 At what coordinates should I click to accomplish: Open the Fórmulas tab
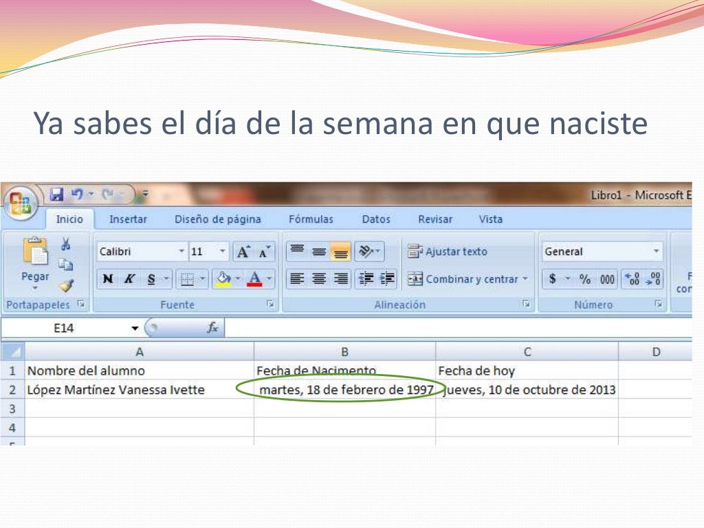pos(311,219)
